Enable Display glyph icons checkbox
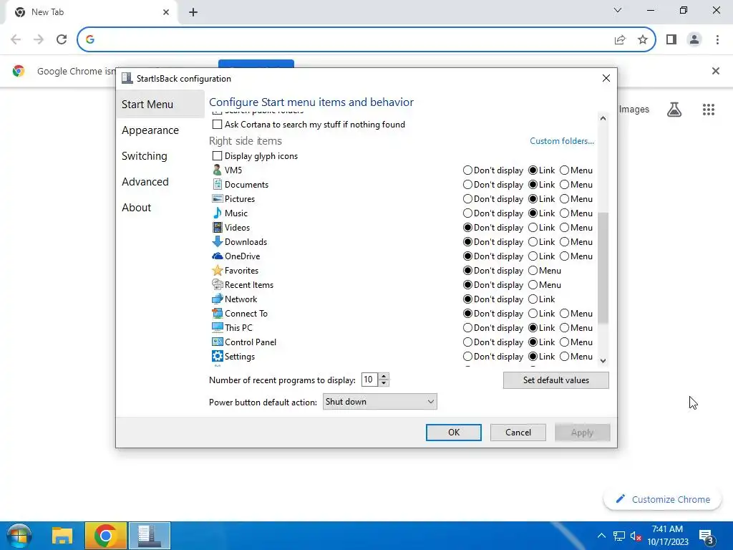Screen dimensions: 733x550 pos(217,155)
